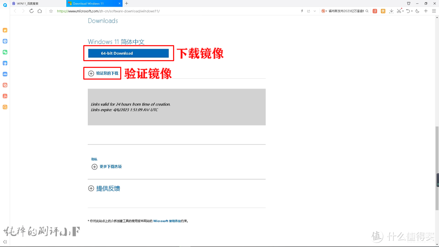Click the browser logo in the top-left corner
The width and height of the screenshot is (439, 247).
point(5,5)
